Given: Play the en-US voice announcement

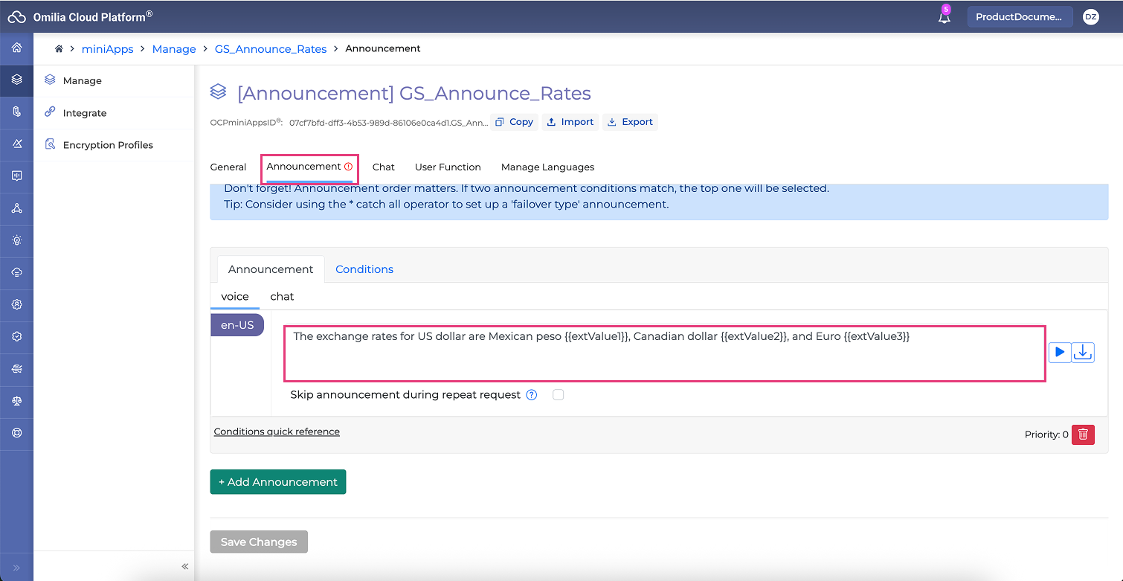Looking at the screenshot, I should 1060,353.
